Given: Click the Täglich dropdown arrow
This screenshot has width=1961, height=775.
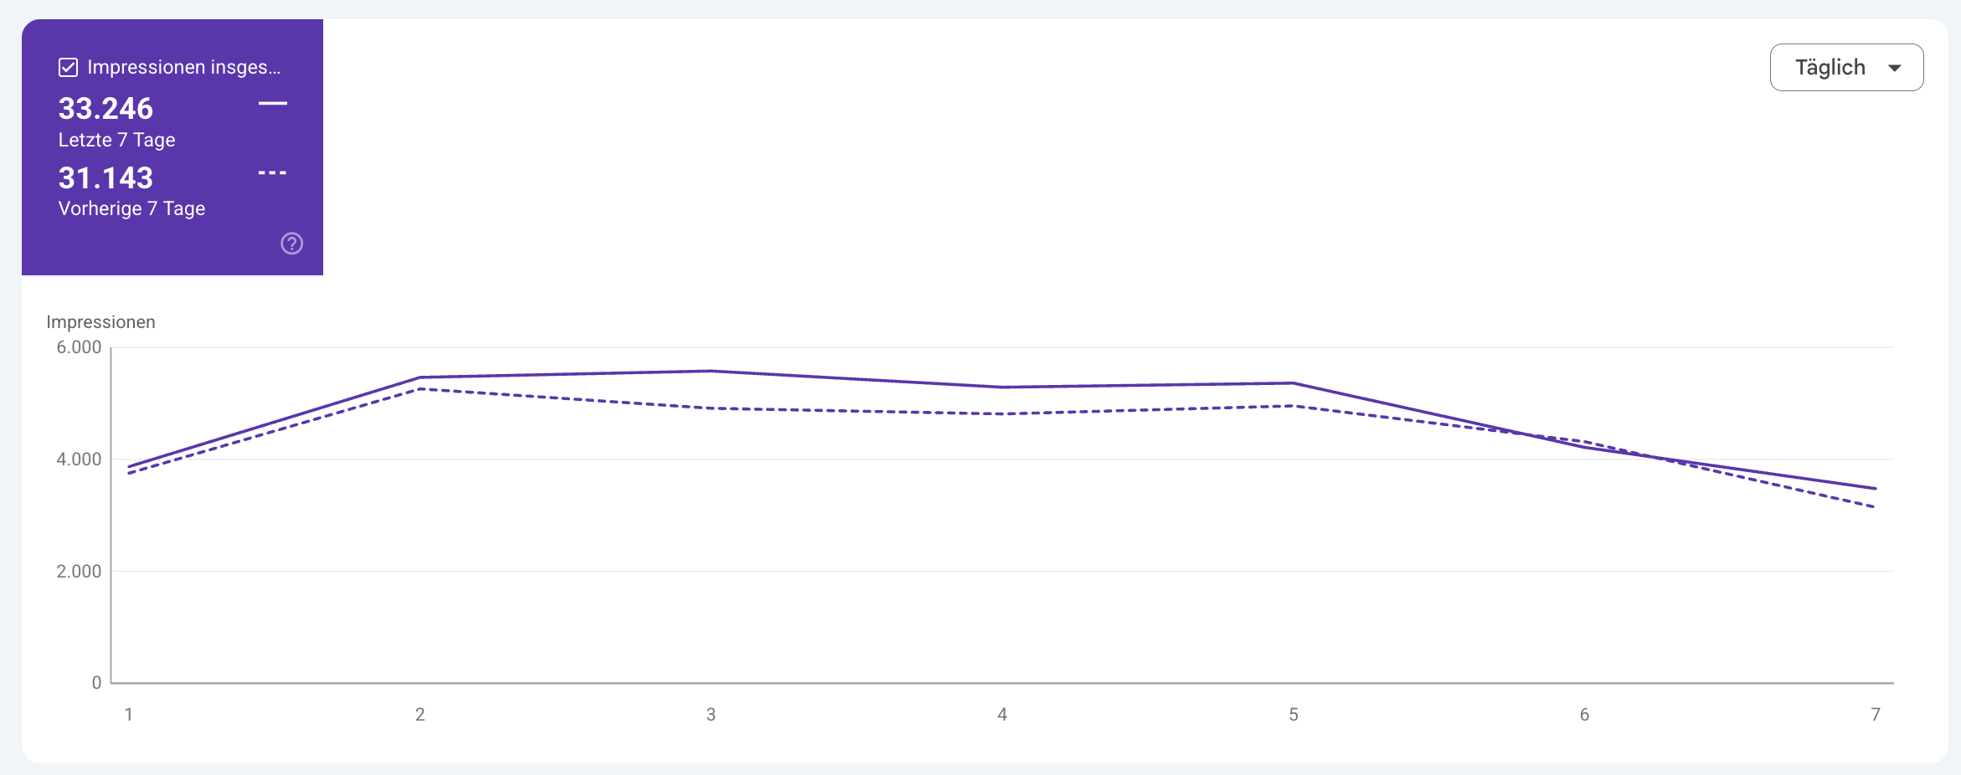Looking at the screenshot, I should pos(1895,68).
